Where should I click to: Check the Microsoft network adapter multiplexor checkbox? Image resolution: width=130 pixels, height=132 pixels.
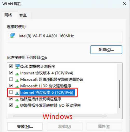tap(11, 79)
